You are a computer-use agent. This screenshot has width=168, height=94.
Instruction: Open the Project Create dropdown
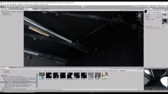[3, 69]
